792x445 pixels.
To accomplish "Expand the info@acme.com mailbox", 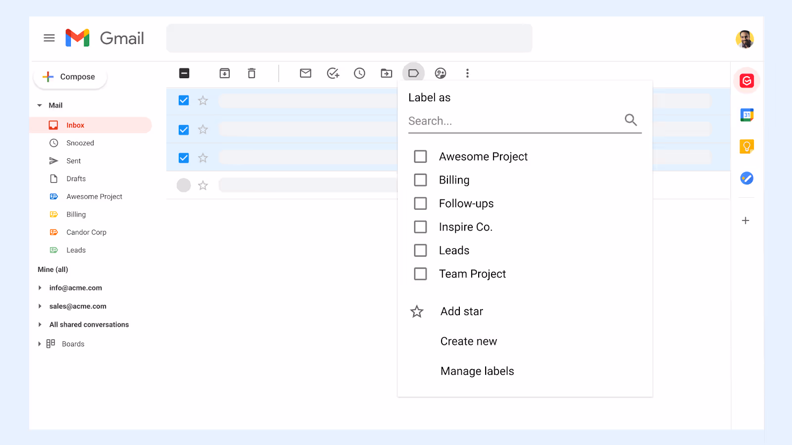I will pos(40,288).
